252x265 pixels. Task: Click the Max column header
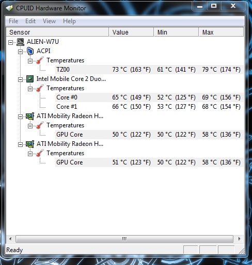[x=222, y=32]
